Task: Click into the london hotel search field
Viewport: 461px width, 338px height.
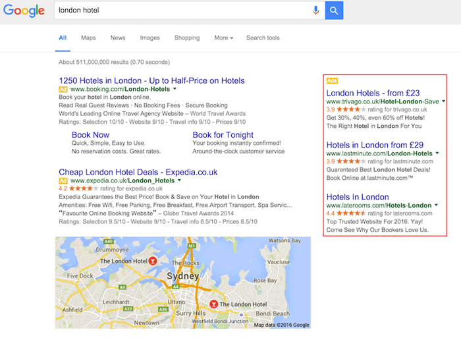Action: [178, 11]
